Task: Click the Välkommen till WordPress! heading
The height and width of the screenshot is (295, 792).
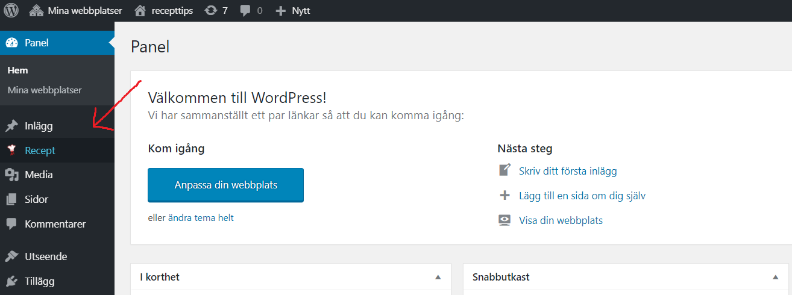Action: coord(237,98)
